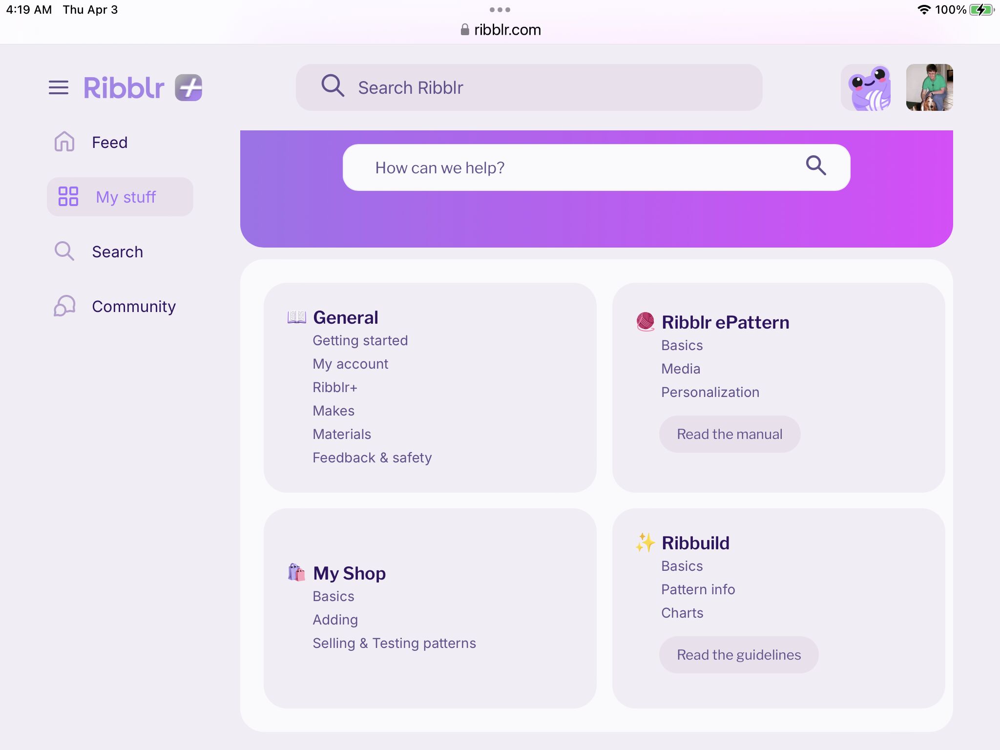Open the hamburger navigation menu

pyautogui.click(x=60, y=88)
